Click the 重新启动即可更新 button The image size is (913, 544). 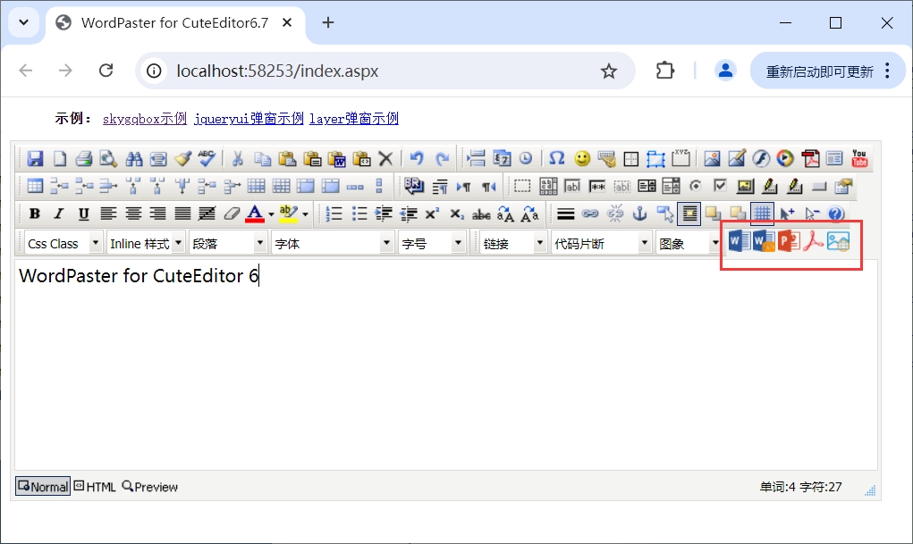point(819,71)
